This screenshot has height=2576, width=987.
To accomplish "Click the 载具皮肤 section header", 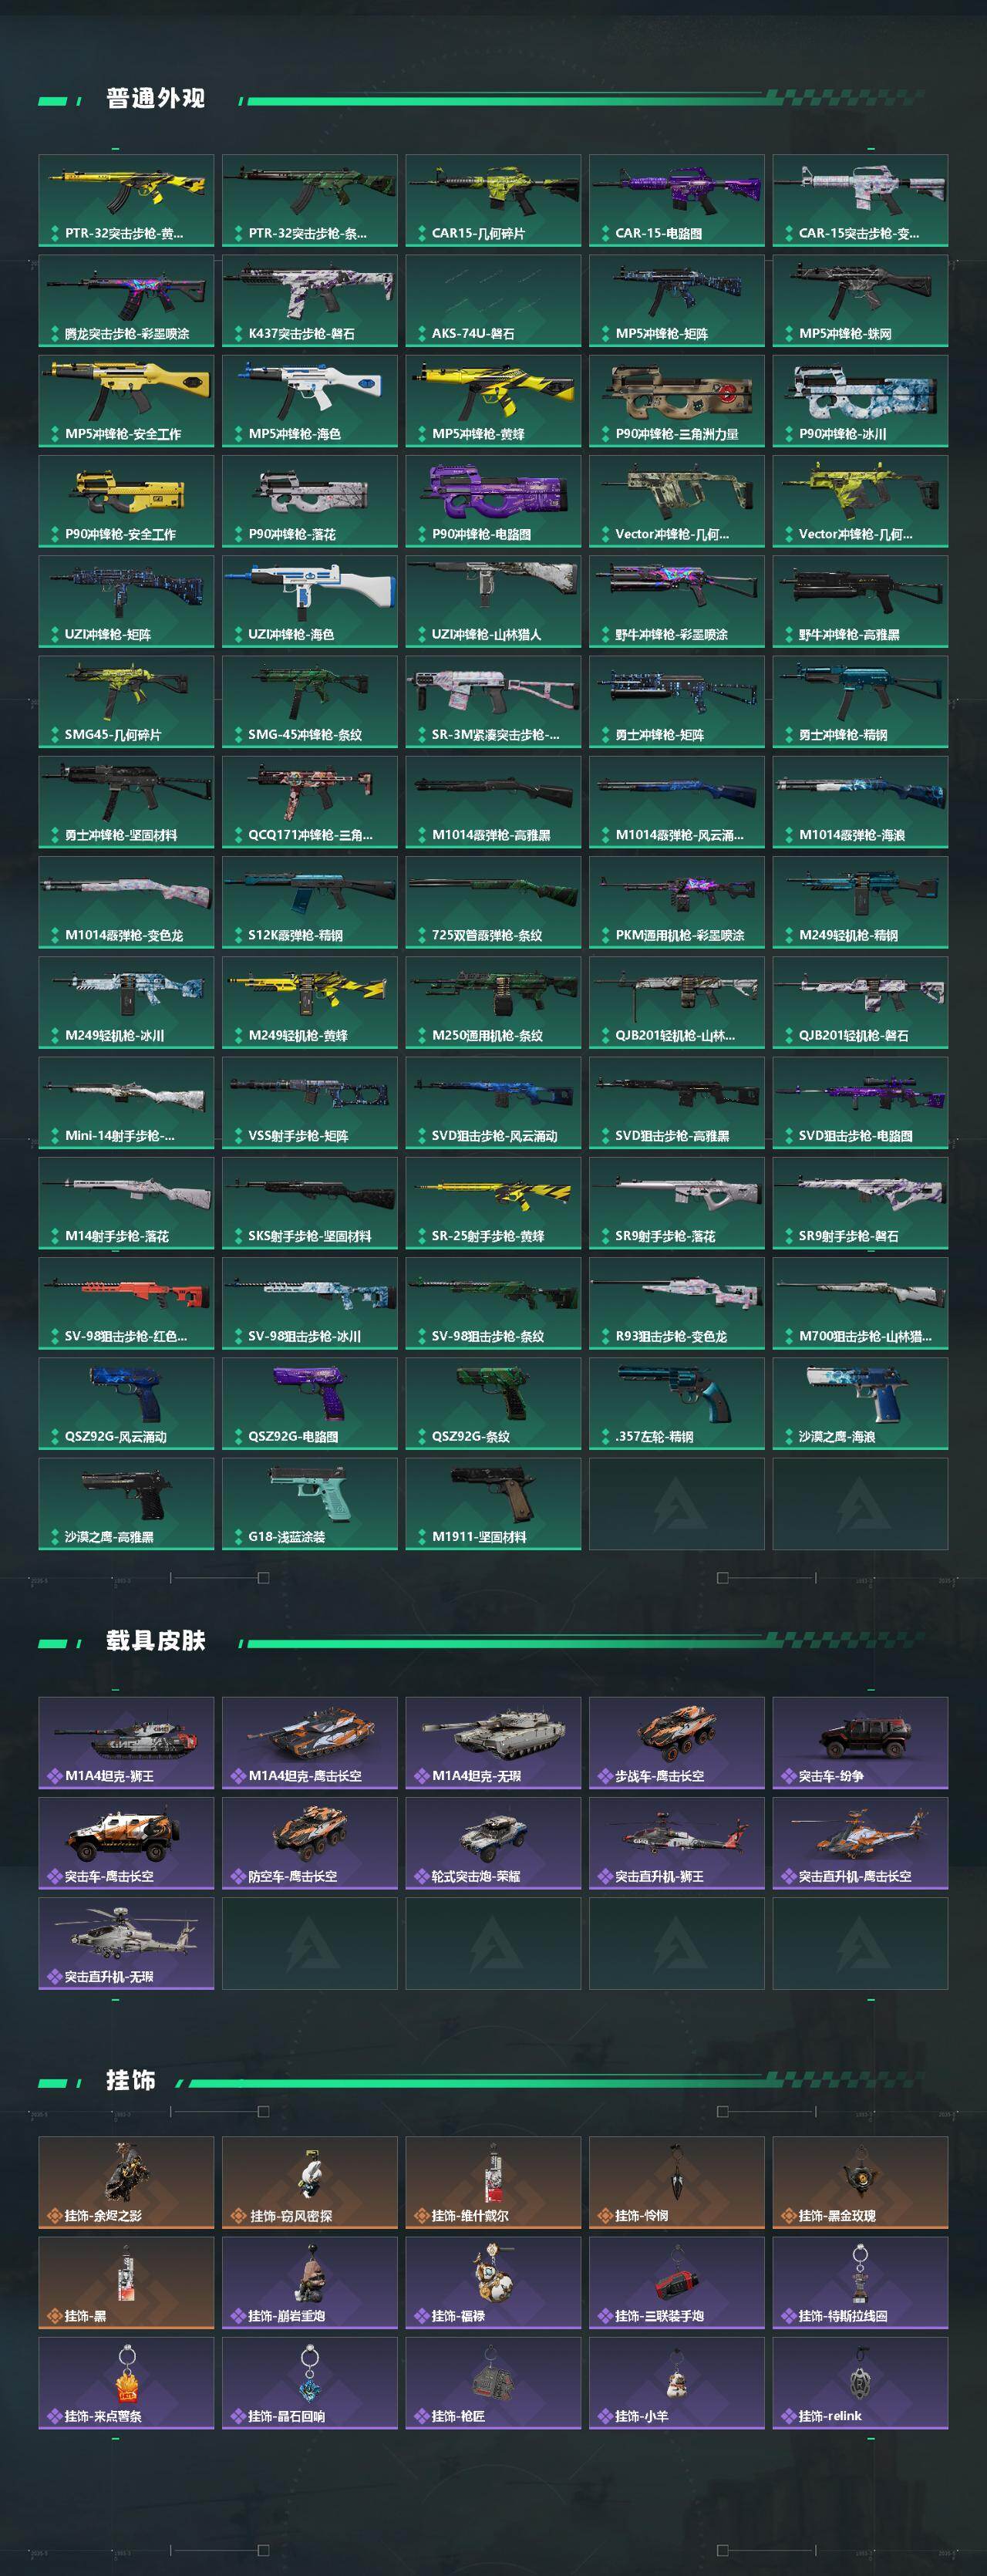I will (x=156, y=1641).
